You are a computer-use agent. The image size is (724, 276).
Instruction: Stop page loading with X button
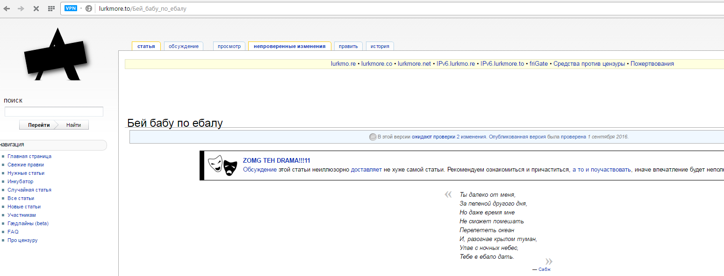[36, 8]
